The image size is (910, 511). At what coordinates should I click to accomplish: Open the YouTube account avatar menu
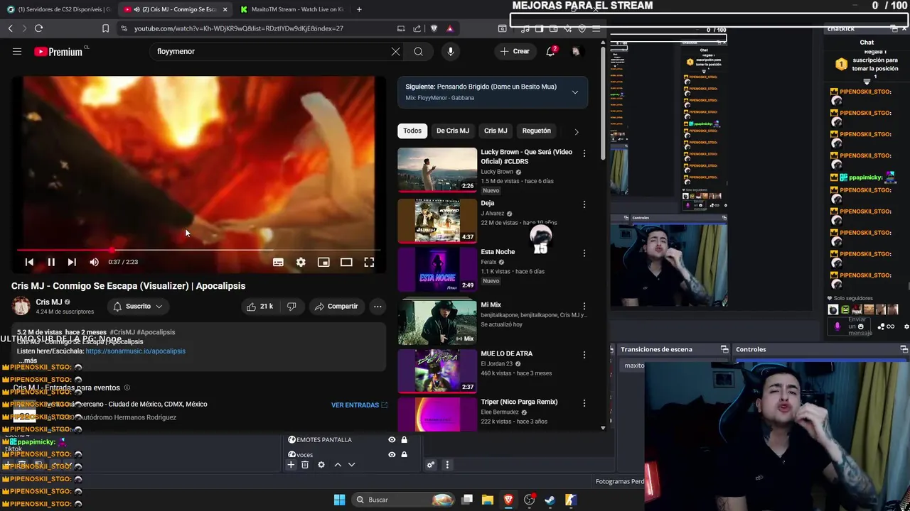[x=576, y=51]
